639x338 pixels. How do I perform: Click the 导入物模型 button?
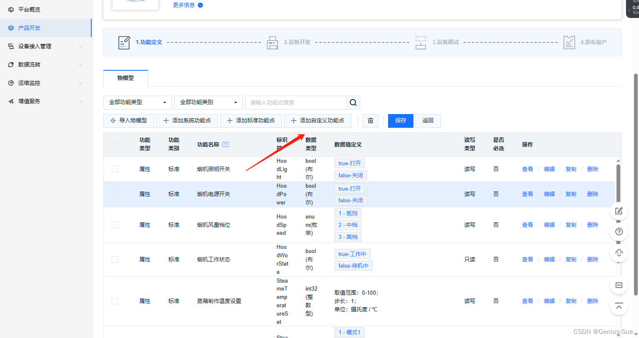(129, 121)
